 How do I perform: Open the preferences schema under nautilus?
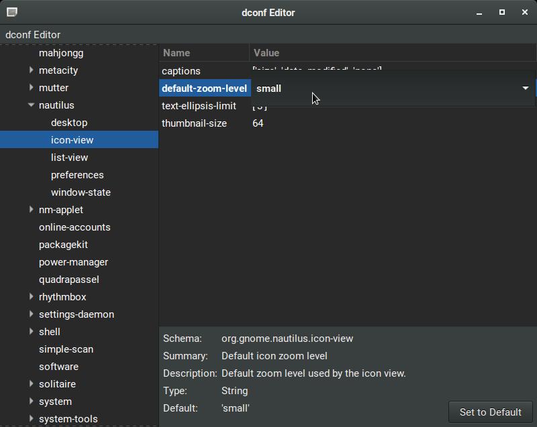[77, 175]
